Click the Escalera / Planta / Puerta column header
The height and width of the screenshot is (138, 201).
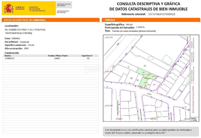point(58,56)
